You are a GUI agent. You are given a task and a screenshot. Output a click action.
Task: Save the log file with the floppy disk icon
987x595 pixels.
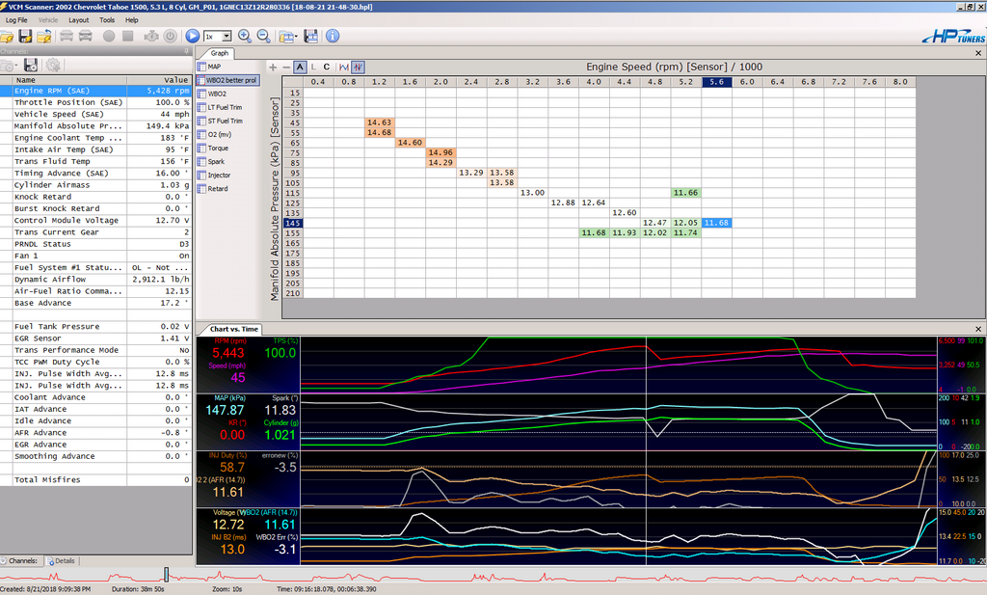[25, 37]
